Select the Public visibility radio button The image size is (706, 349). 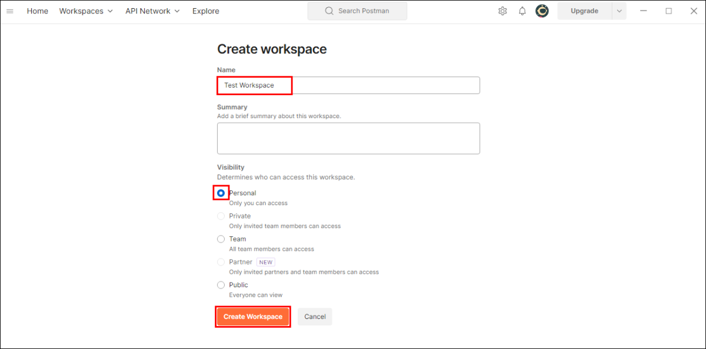tap(221, 285)
